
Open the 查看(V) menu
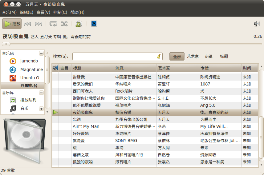coord(43,12)
